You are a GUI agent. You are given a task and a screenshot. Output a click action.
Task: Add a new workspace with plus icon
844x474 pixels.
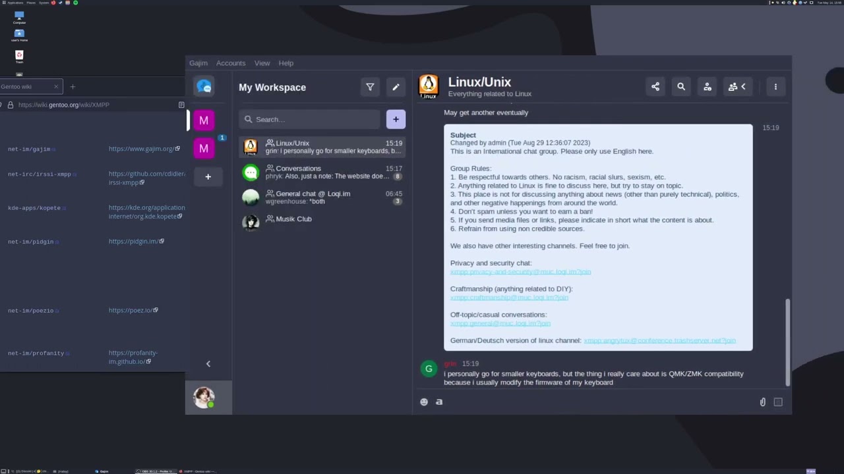point(208,176)
